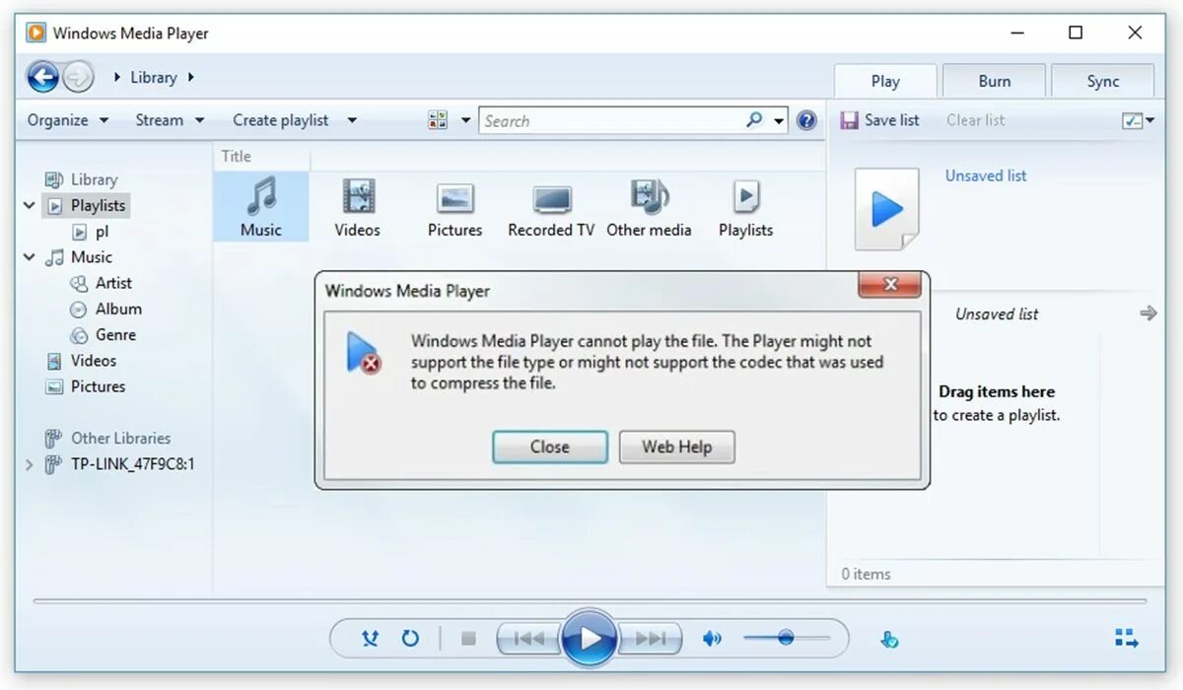
Task: Select Album under Music
Action: [x=105, y=309]
